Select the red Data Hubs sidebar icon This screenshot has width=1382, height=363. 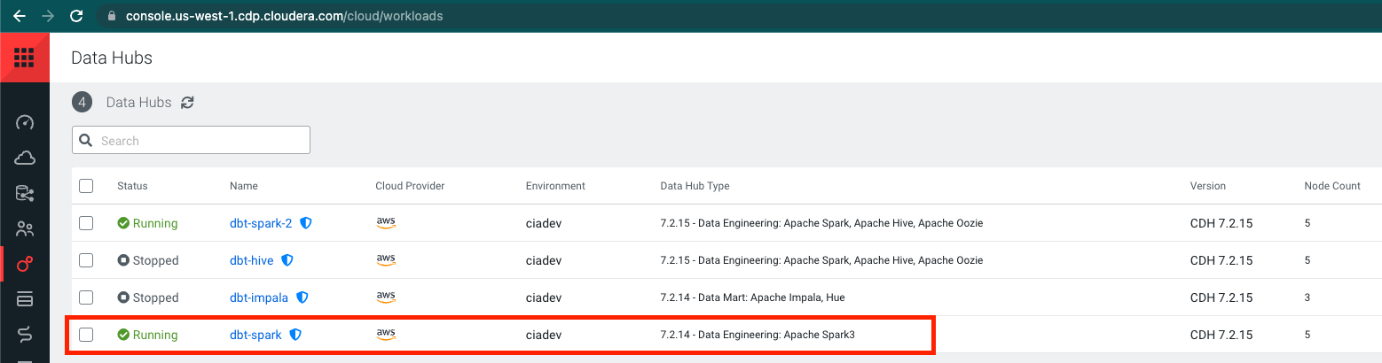point(25,264)
